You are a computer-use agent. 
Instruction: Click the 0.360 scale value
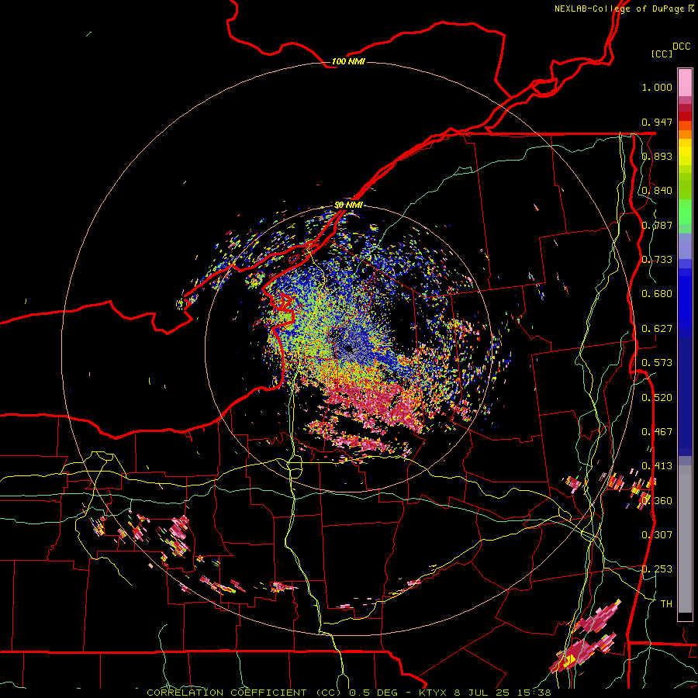tap(657, 501)
